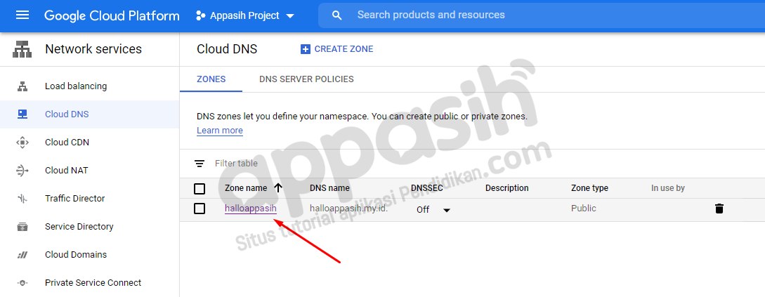Viewport: 765px width, 297px height.
Task: Focus the Search products and resources field
Action: click(x=542, y=15)
